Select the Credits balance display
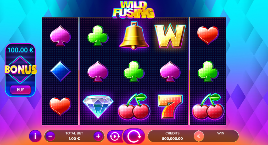Screen dimensions: 268x145 [x=172, y=136]
